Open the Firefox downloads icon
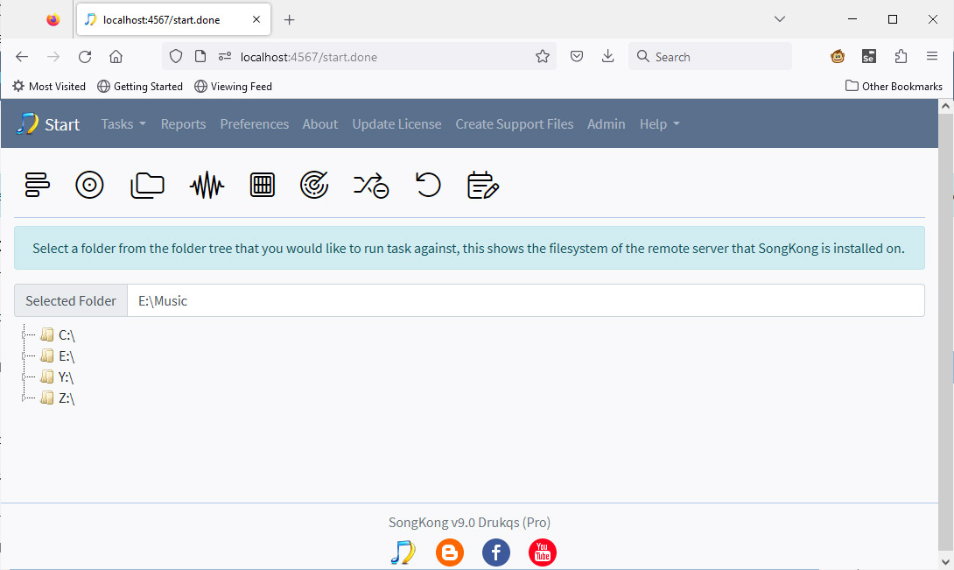 coord(607,57)
